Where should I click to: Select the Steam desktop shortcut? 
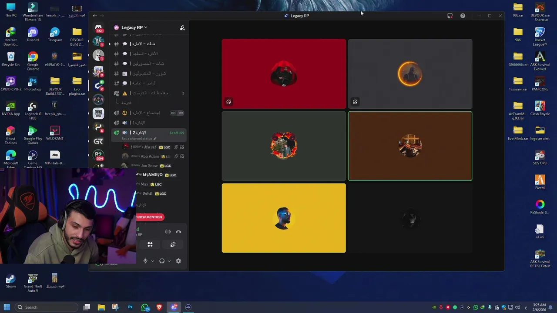[11, 281]
